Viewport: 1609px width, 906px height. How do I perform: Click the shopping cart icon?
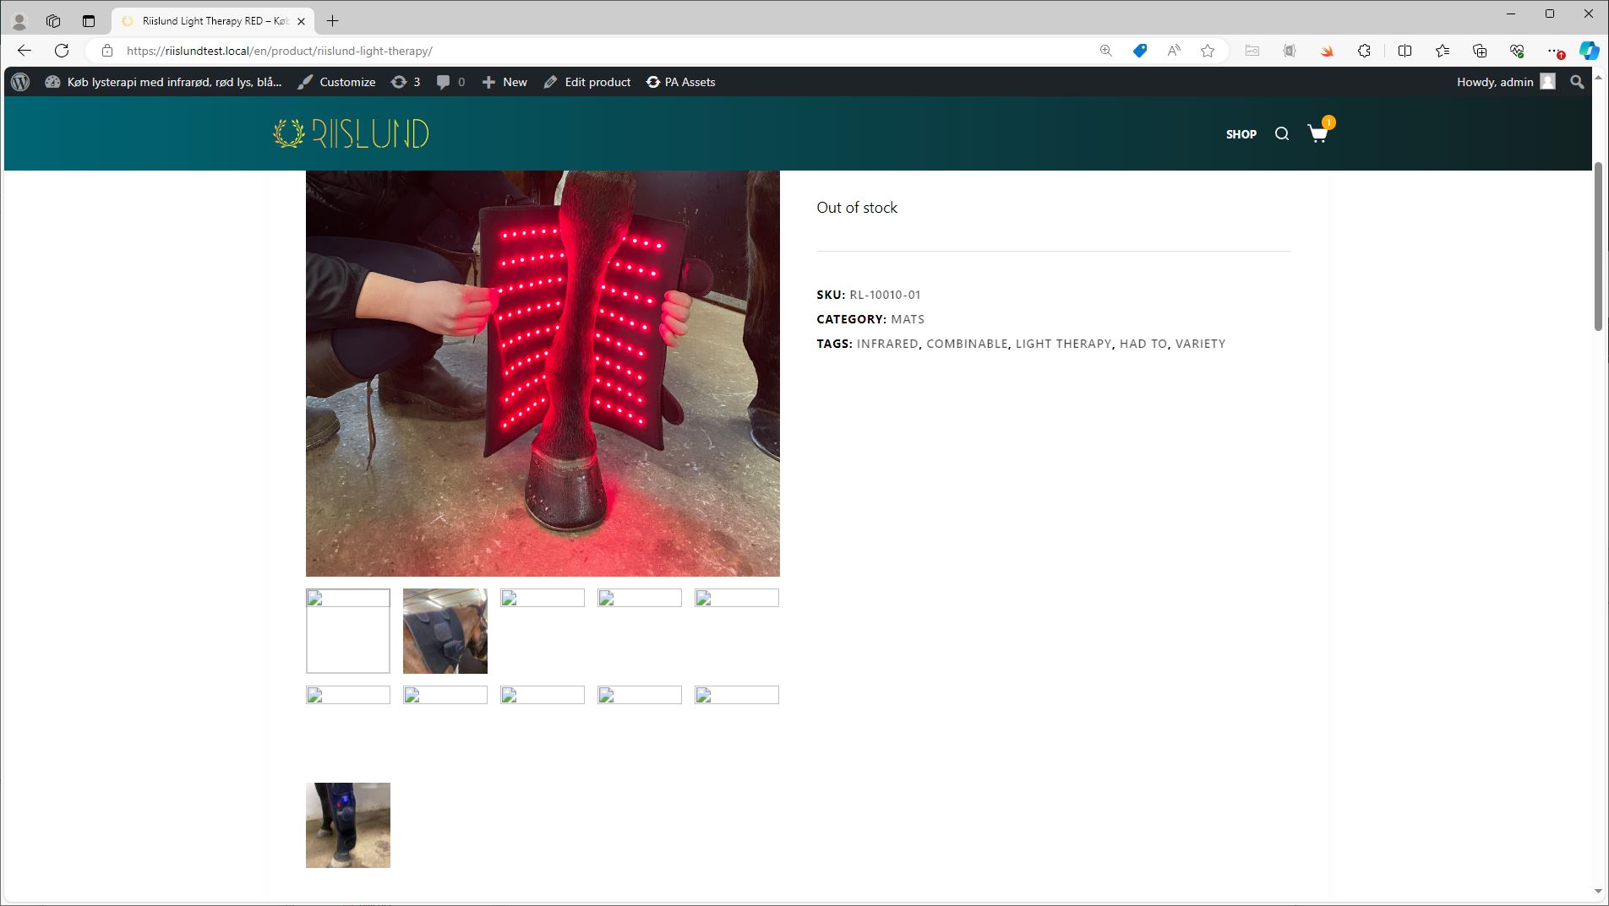coord(1318,133)
